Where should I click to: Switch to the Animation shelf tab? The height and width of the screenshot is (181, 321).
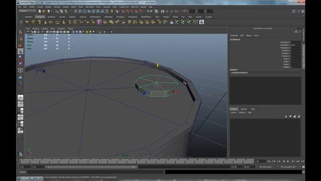pyautogui.click(x=108, y=17)
